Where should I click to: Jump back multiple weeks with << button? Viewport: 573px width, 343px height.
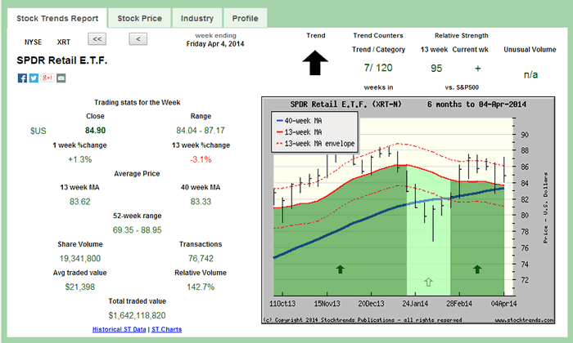coord(97,39)
